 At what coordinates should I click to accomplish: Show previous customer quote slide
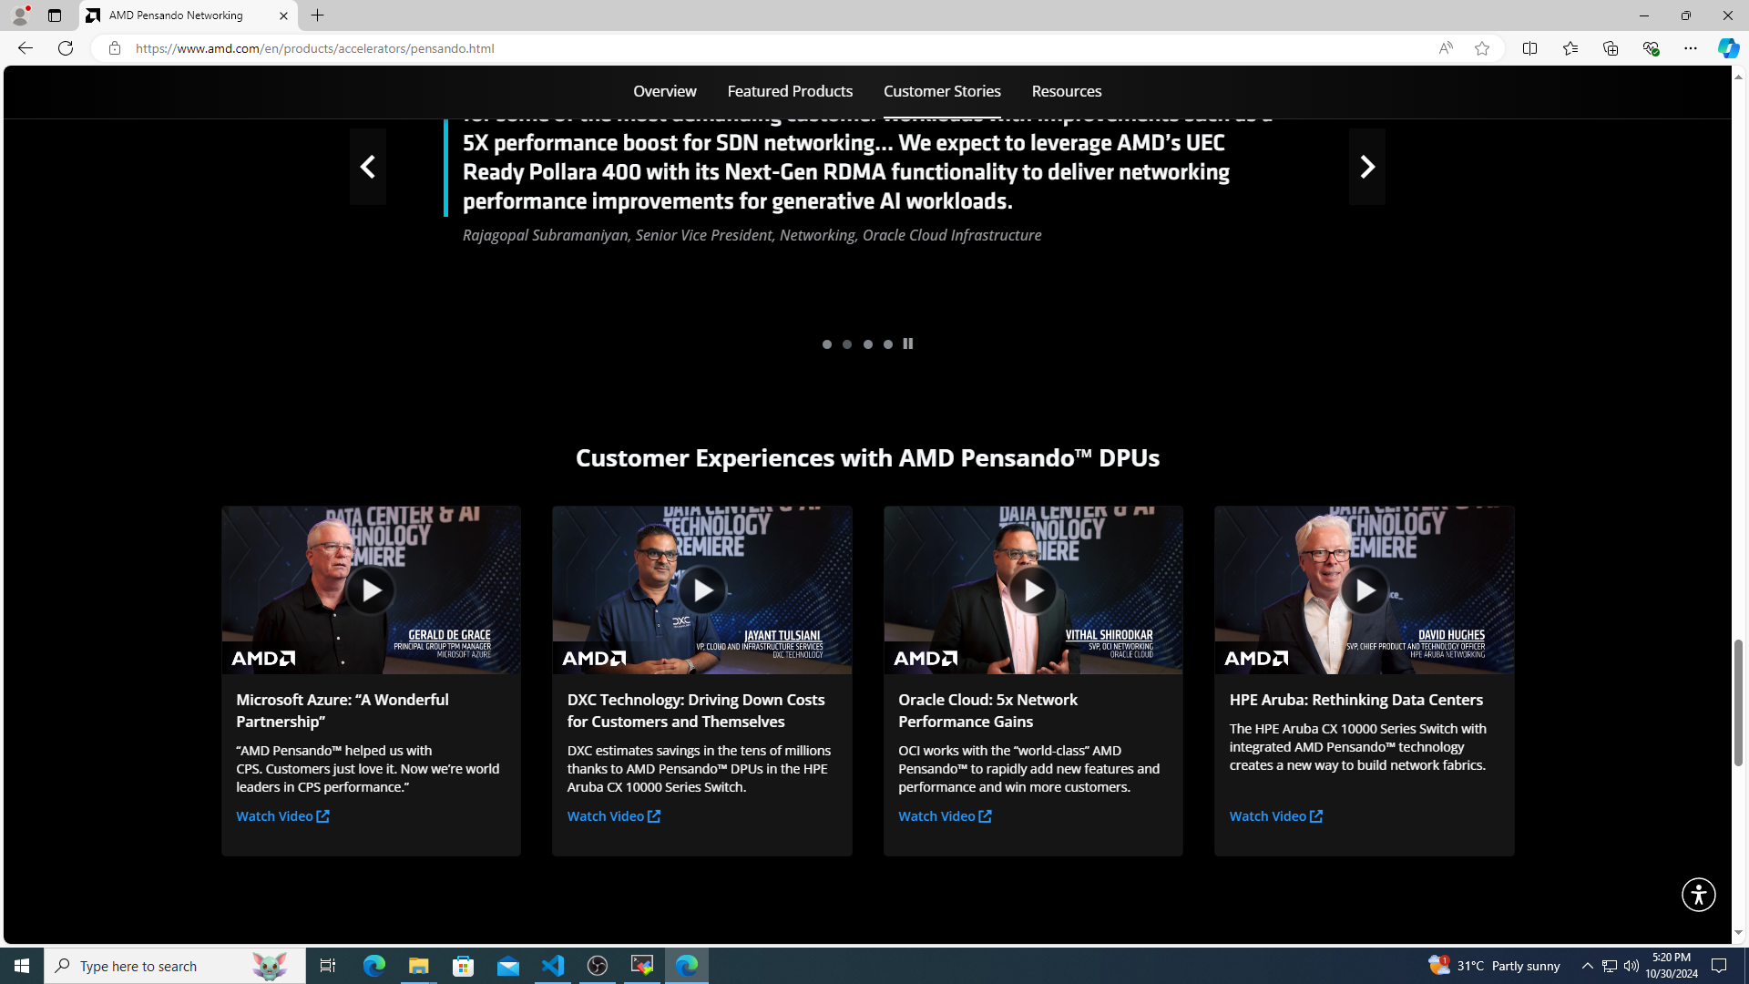(367, 166)
